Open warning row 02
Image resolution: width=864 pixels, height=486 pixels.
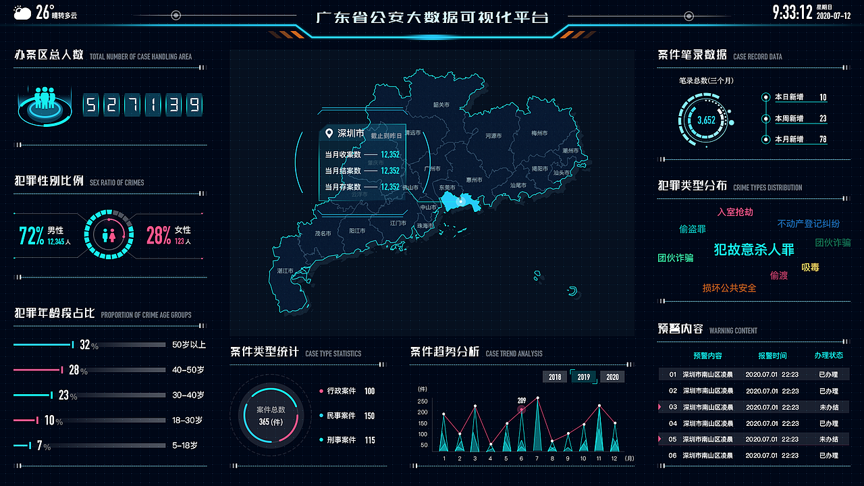point(754,391)
